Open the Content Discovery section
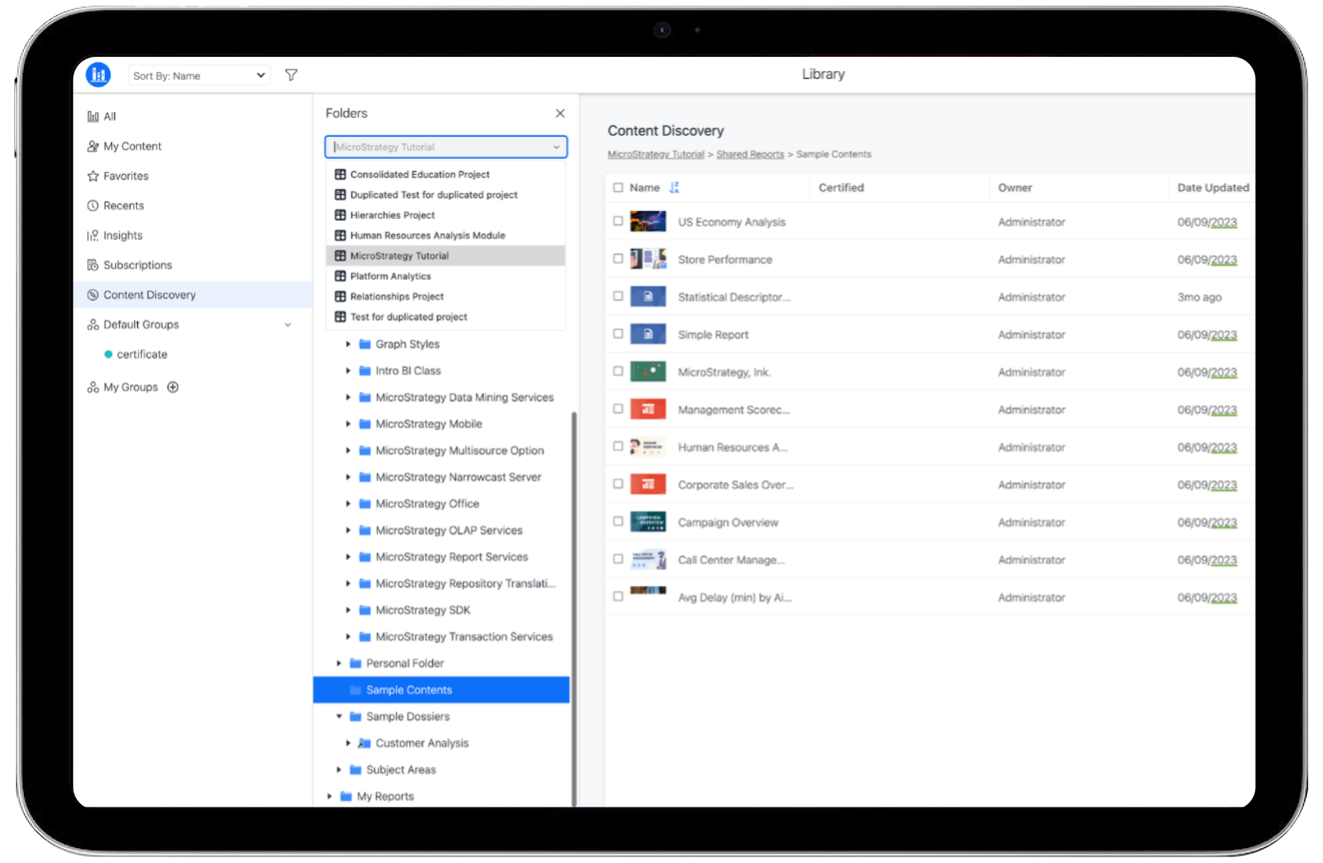This screenshot has height=863, width=1323. [149, 294]
